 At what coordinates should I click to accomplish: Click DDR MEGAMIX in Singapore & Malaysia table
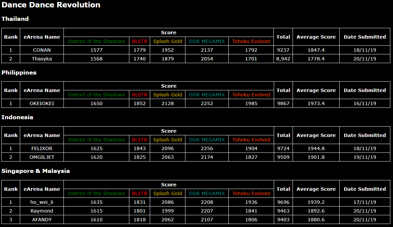207,193
